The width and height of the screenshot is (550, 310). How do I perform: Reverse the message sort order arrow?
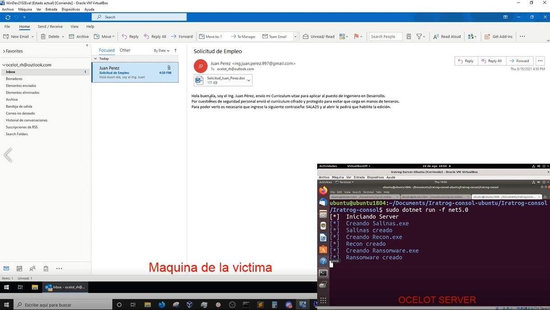176,50
